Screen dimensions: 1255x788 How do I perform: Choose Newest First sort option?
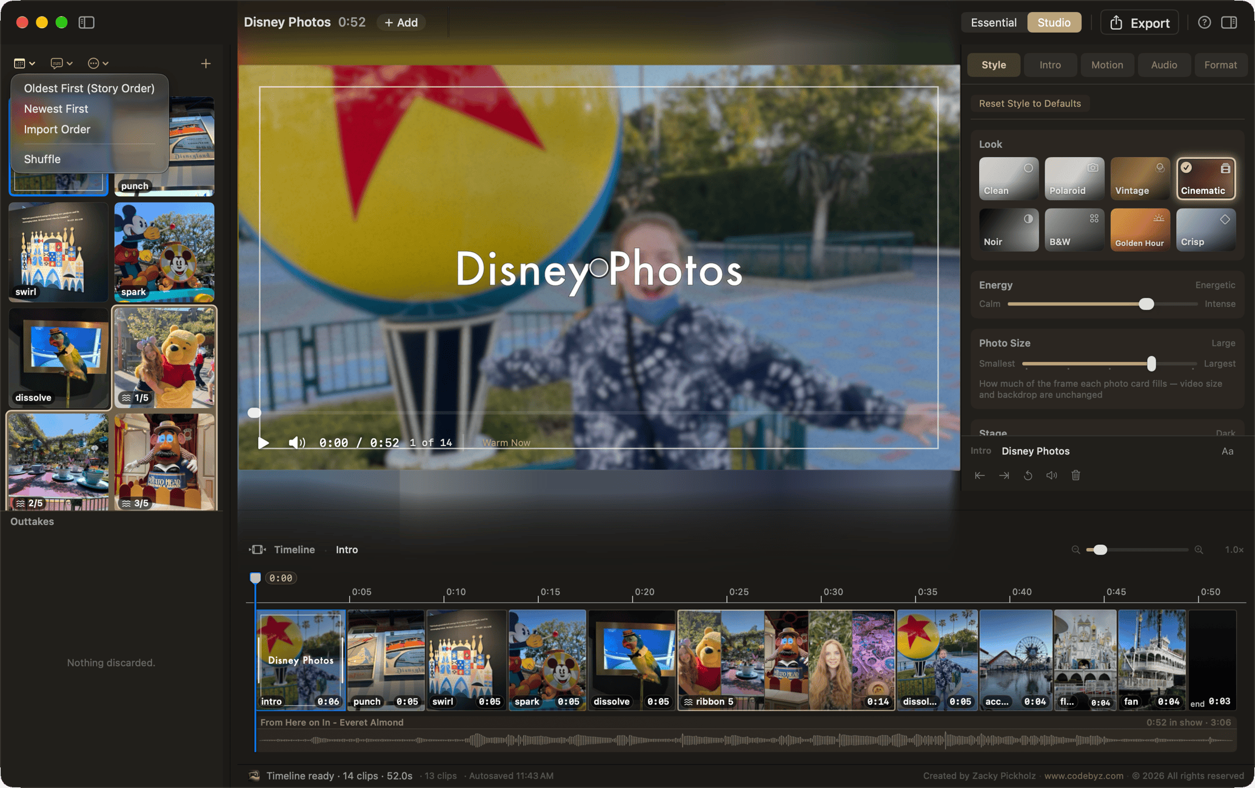(x=56, y=109)
